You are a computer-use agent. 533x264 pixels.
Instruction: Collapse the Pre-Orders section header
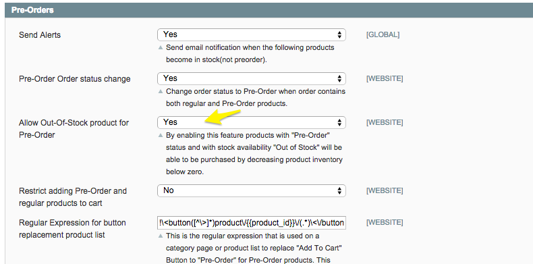(x=269, y=10)
